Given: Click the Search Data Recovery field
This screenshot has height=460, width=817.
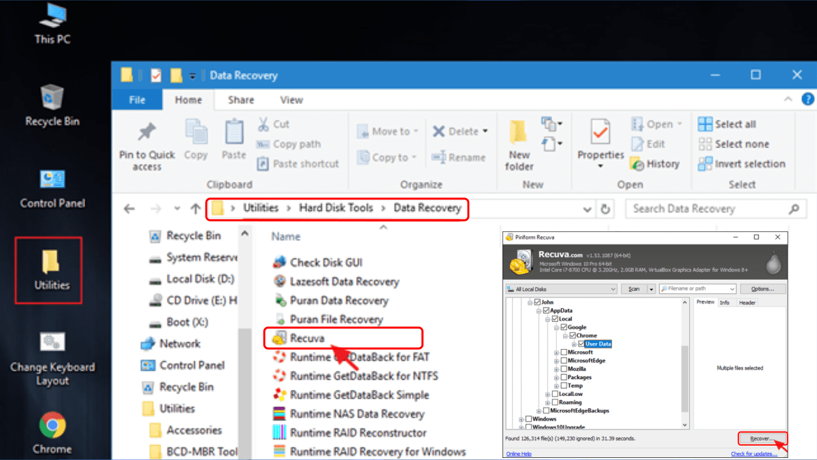Looking at the screenshot, I should (708, 209).
